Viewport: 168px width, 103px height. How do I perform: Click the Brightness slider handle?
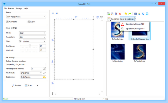click(x=30, y=46)
